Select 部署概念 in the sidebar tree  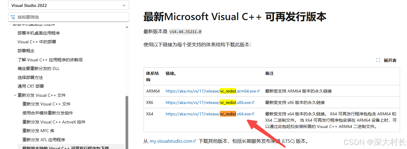[x=26, y=51]
